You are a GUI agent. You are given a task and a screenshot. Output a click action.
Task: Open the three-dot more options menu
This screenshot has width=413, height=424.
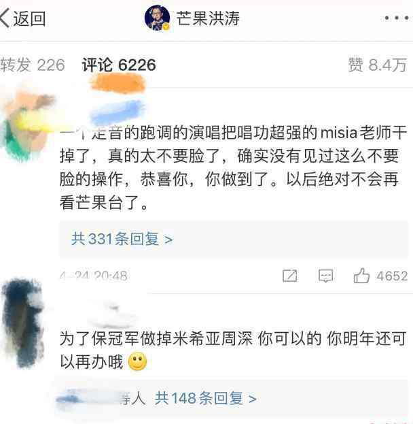(396, 18)
